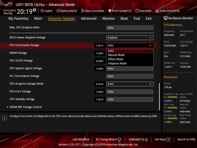Screen dimensions: 197x148
Task: Click the Hot Keys question mark icon
Action: (168, 140)
